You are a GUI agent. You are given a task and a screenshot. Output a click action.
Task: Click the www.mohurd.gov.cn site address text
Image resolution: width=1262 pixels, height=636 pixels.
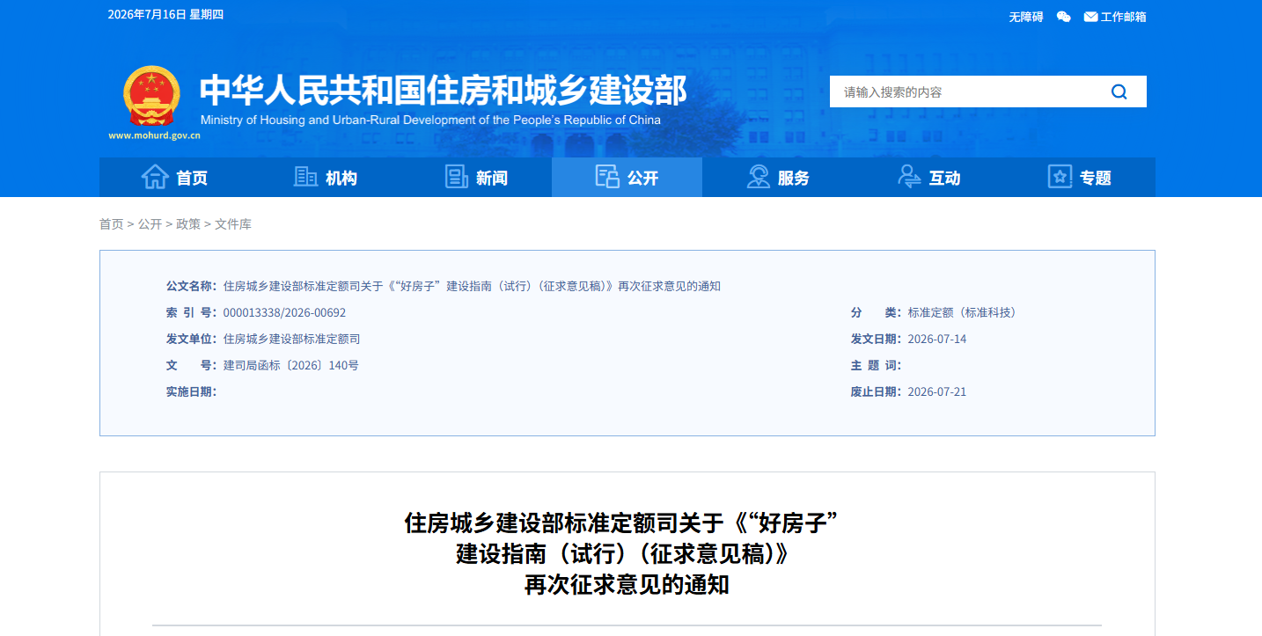click(155, 135)
